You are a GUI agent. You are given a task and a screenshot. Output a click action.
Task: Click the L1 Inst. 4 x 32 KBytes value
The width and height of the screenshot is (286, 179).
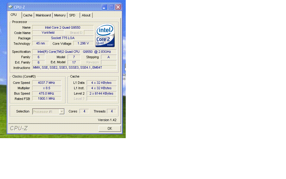[101, 88]
